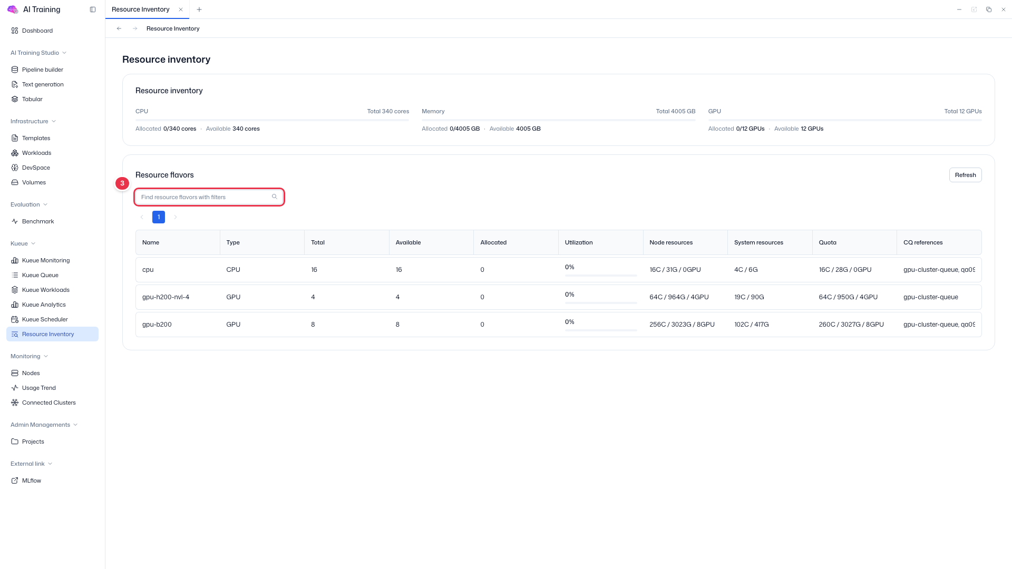This screenshot has height=569, width=1012.
Task: Open Templates under Infrastructure
Action: click(x=52, y=138)
